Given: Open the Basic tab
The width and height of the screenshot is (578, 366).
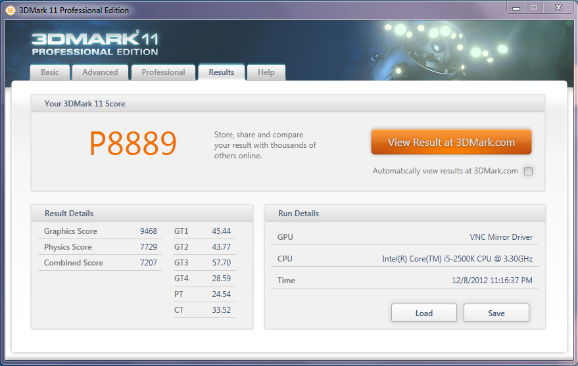Looking at the screenshot, I should [50, 72].
